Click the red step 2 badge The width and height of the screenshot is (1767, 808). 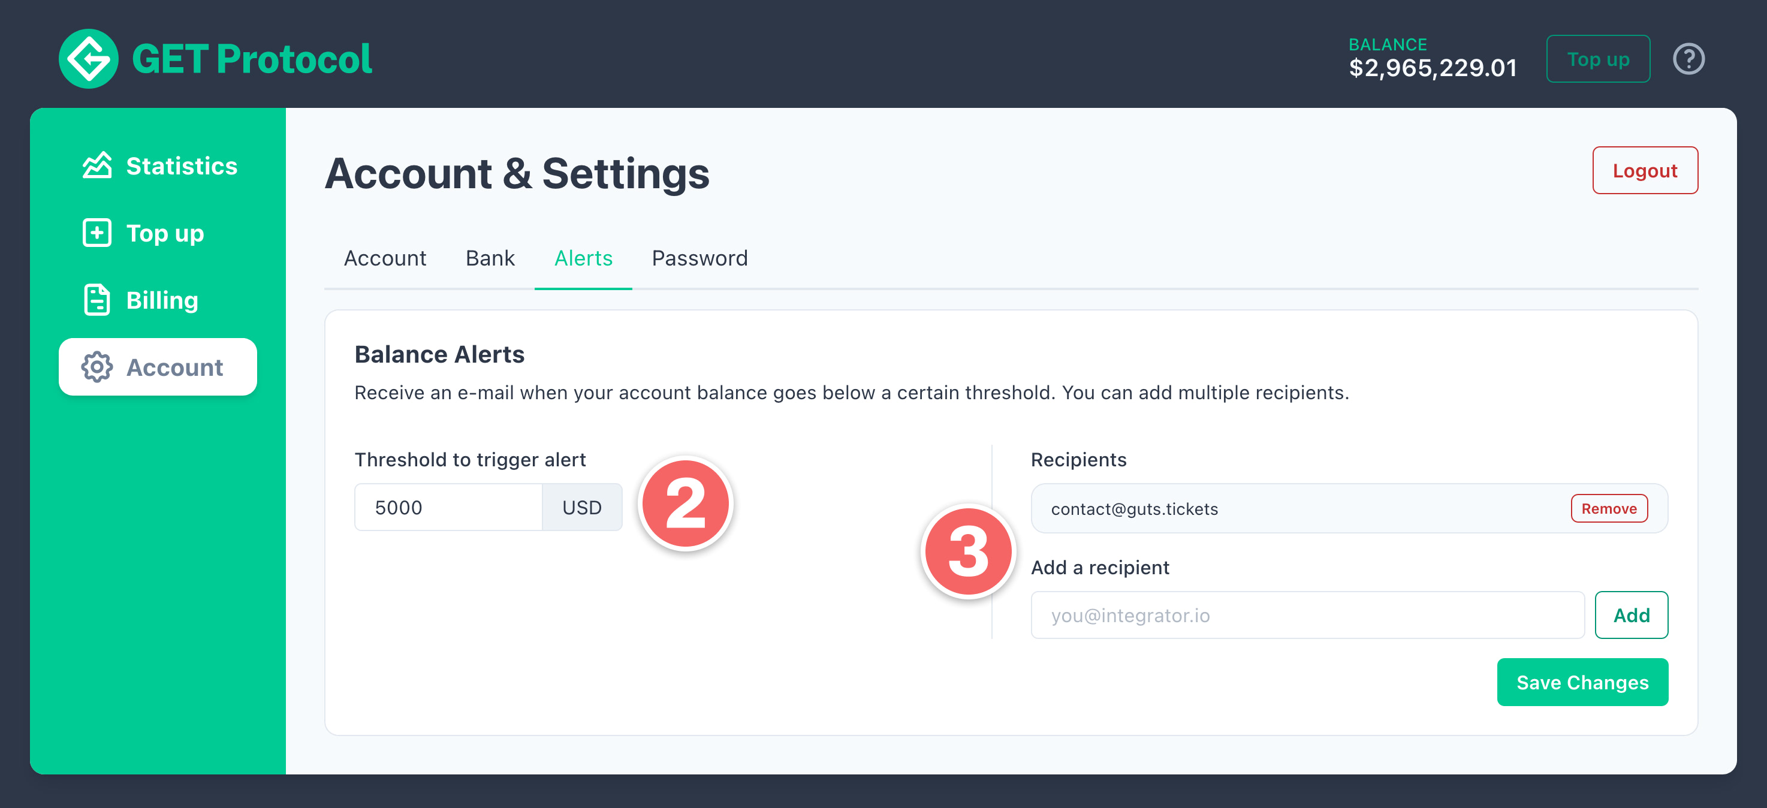(685, 504)
